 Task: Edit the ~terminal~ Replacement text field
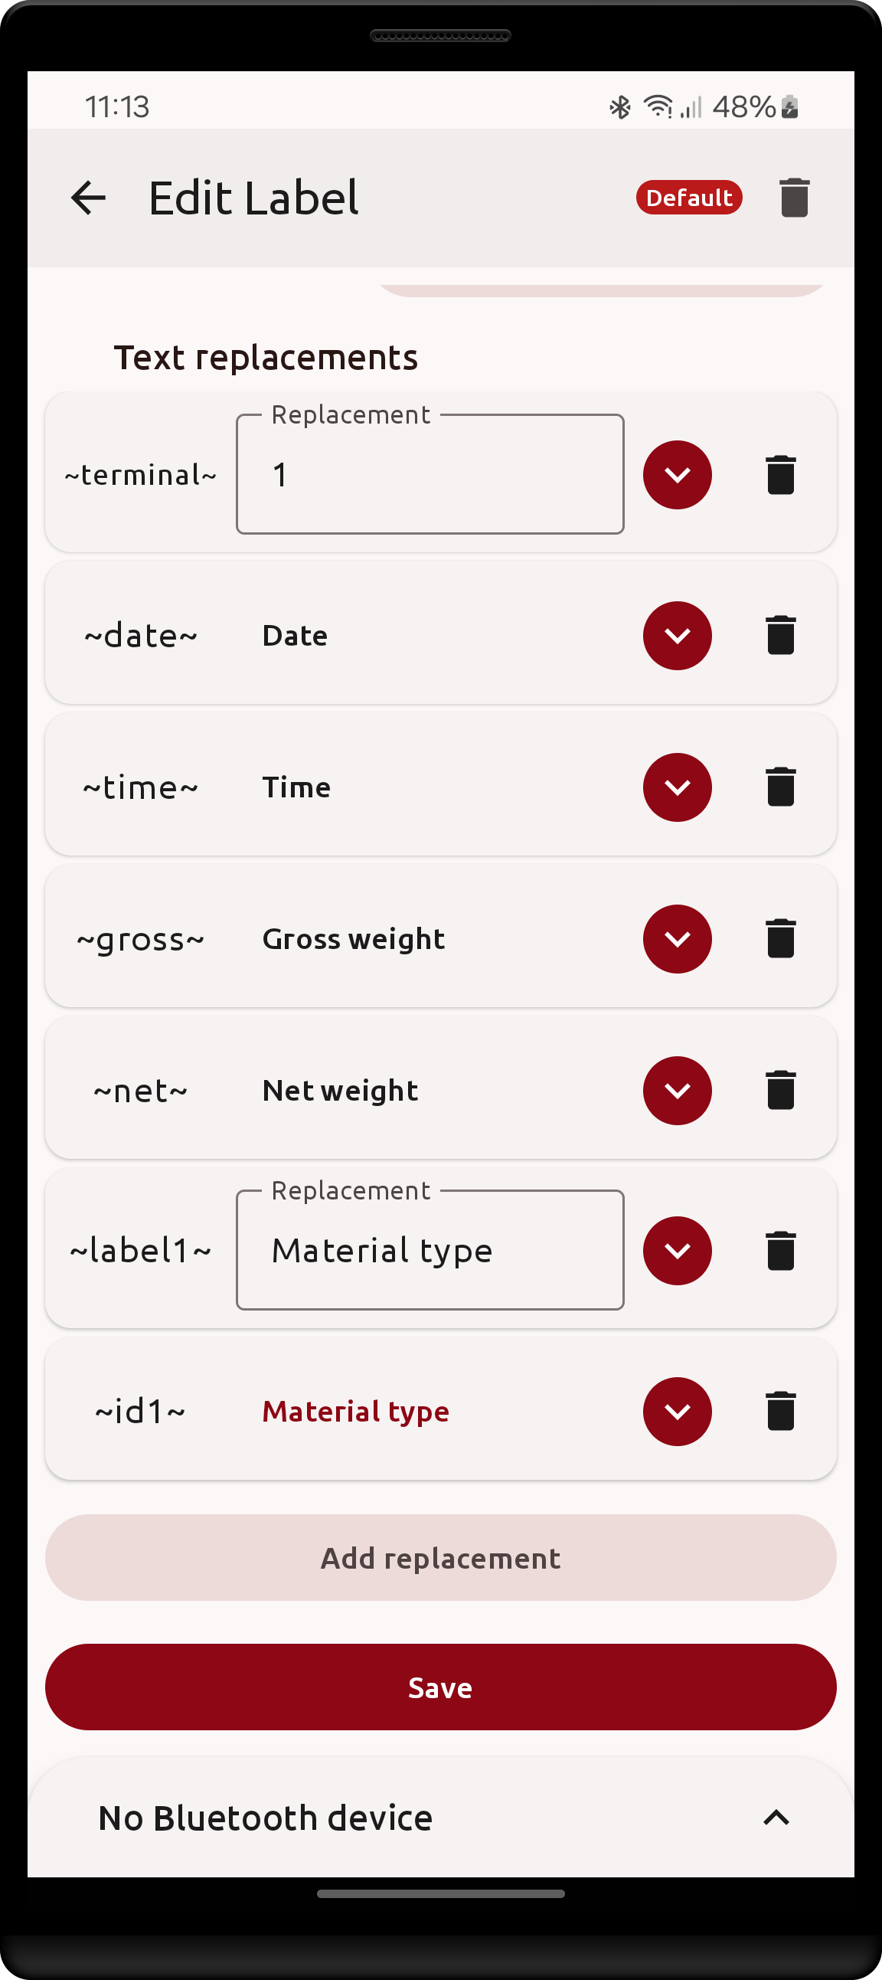tap(430, 475)
